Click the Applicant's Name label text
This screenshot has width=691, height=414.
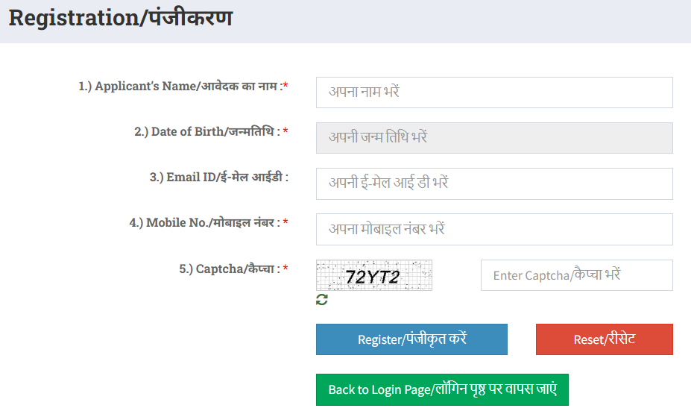coord(180,86)
